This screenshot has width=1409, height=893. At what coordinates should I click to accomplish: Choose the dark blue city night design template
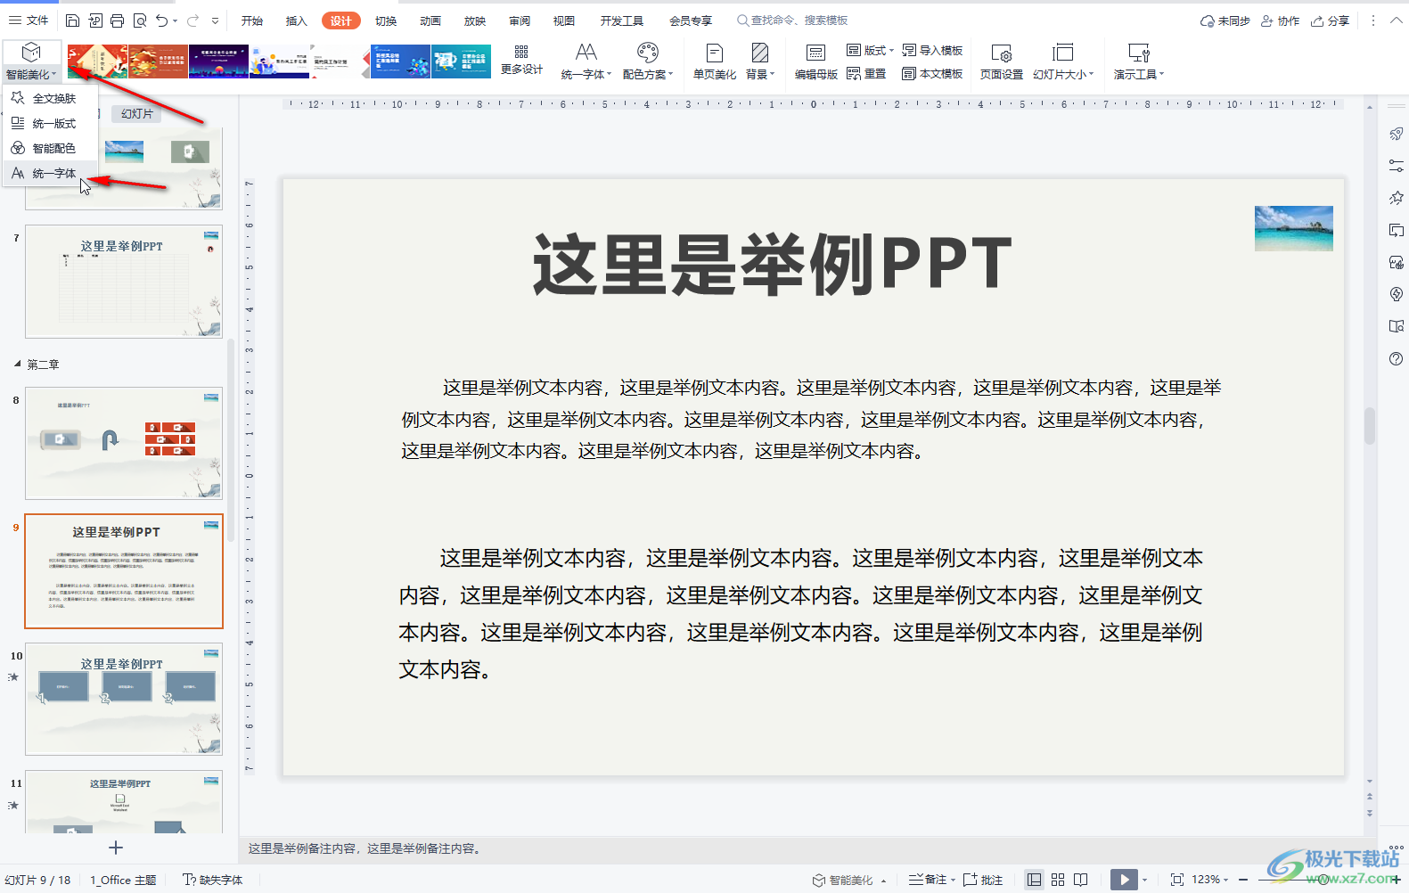[x=218, y=61]
